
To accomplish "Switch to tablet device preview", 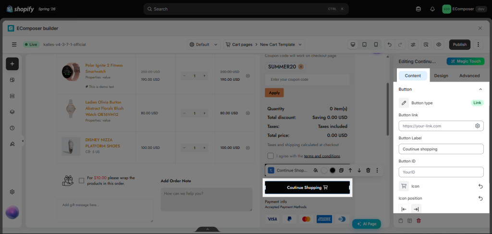I will coord(364,45).
